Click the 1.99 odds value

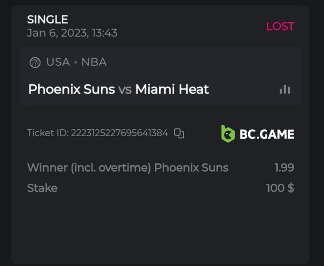(x=284, y=167)
